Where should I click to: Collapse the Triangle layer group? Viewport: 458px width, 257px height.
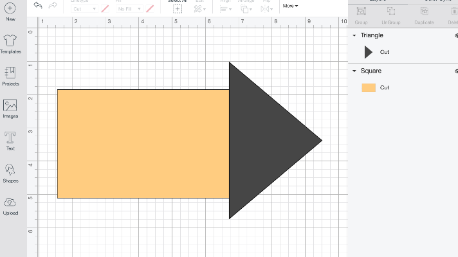354,35
